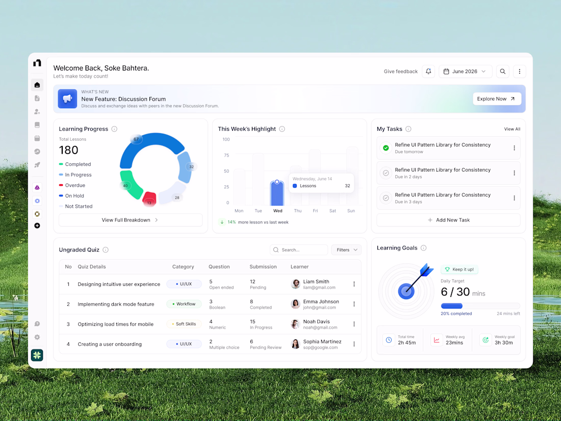The width and height of the screenshot is (561, 421).
Task: Click the Daily Target progress bar
Action: pyautogui.click(x=480, y=306)
